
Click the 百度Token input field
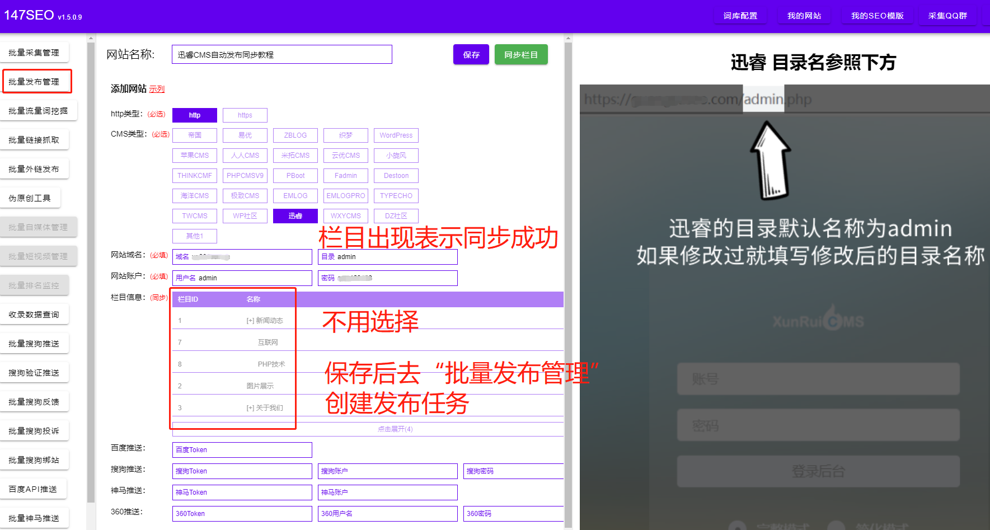click(242, 450)
